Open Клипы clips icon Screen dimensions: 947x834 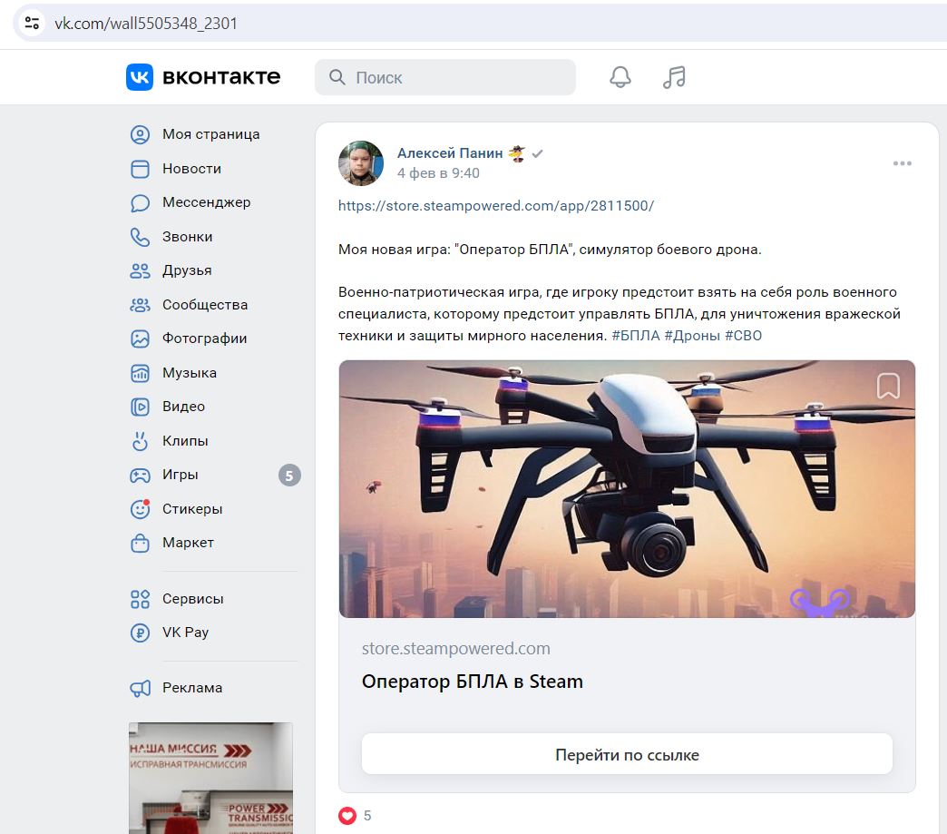tap(140, 441)
